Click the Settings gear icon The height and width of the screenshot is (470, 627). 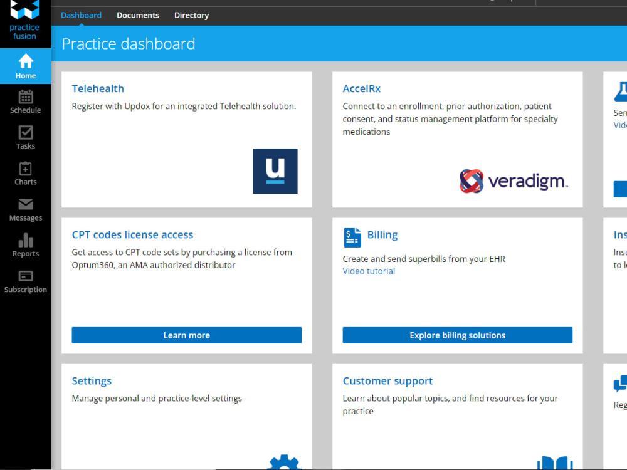pos(284,462)
